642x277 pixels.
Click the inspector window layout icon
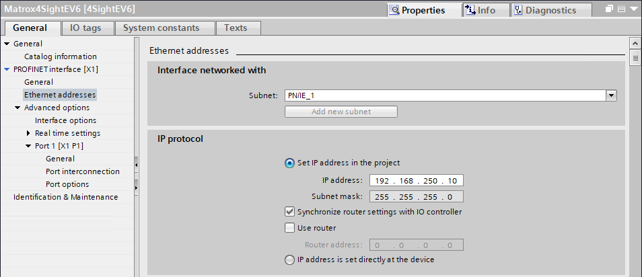tap(621, 9)
